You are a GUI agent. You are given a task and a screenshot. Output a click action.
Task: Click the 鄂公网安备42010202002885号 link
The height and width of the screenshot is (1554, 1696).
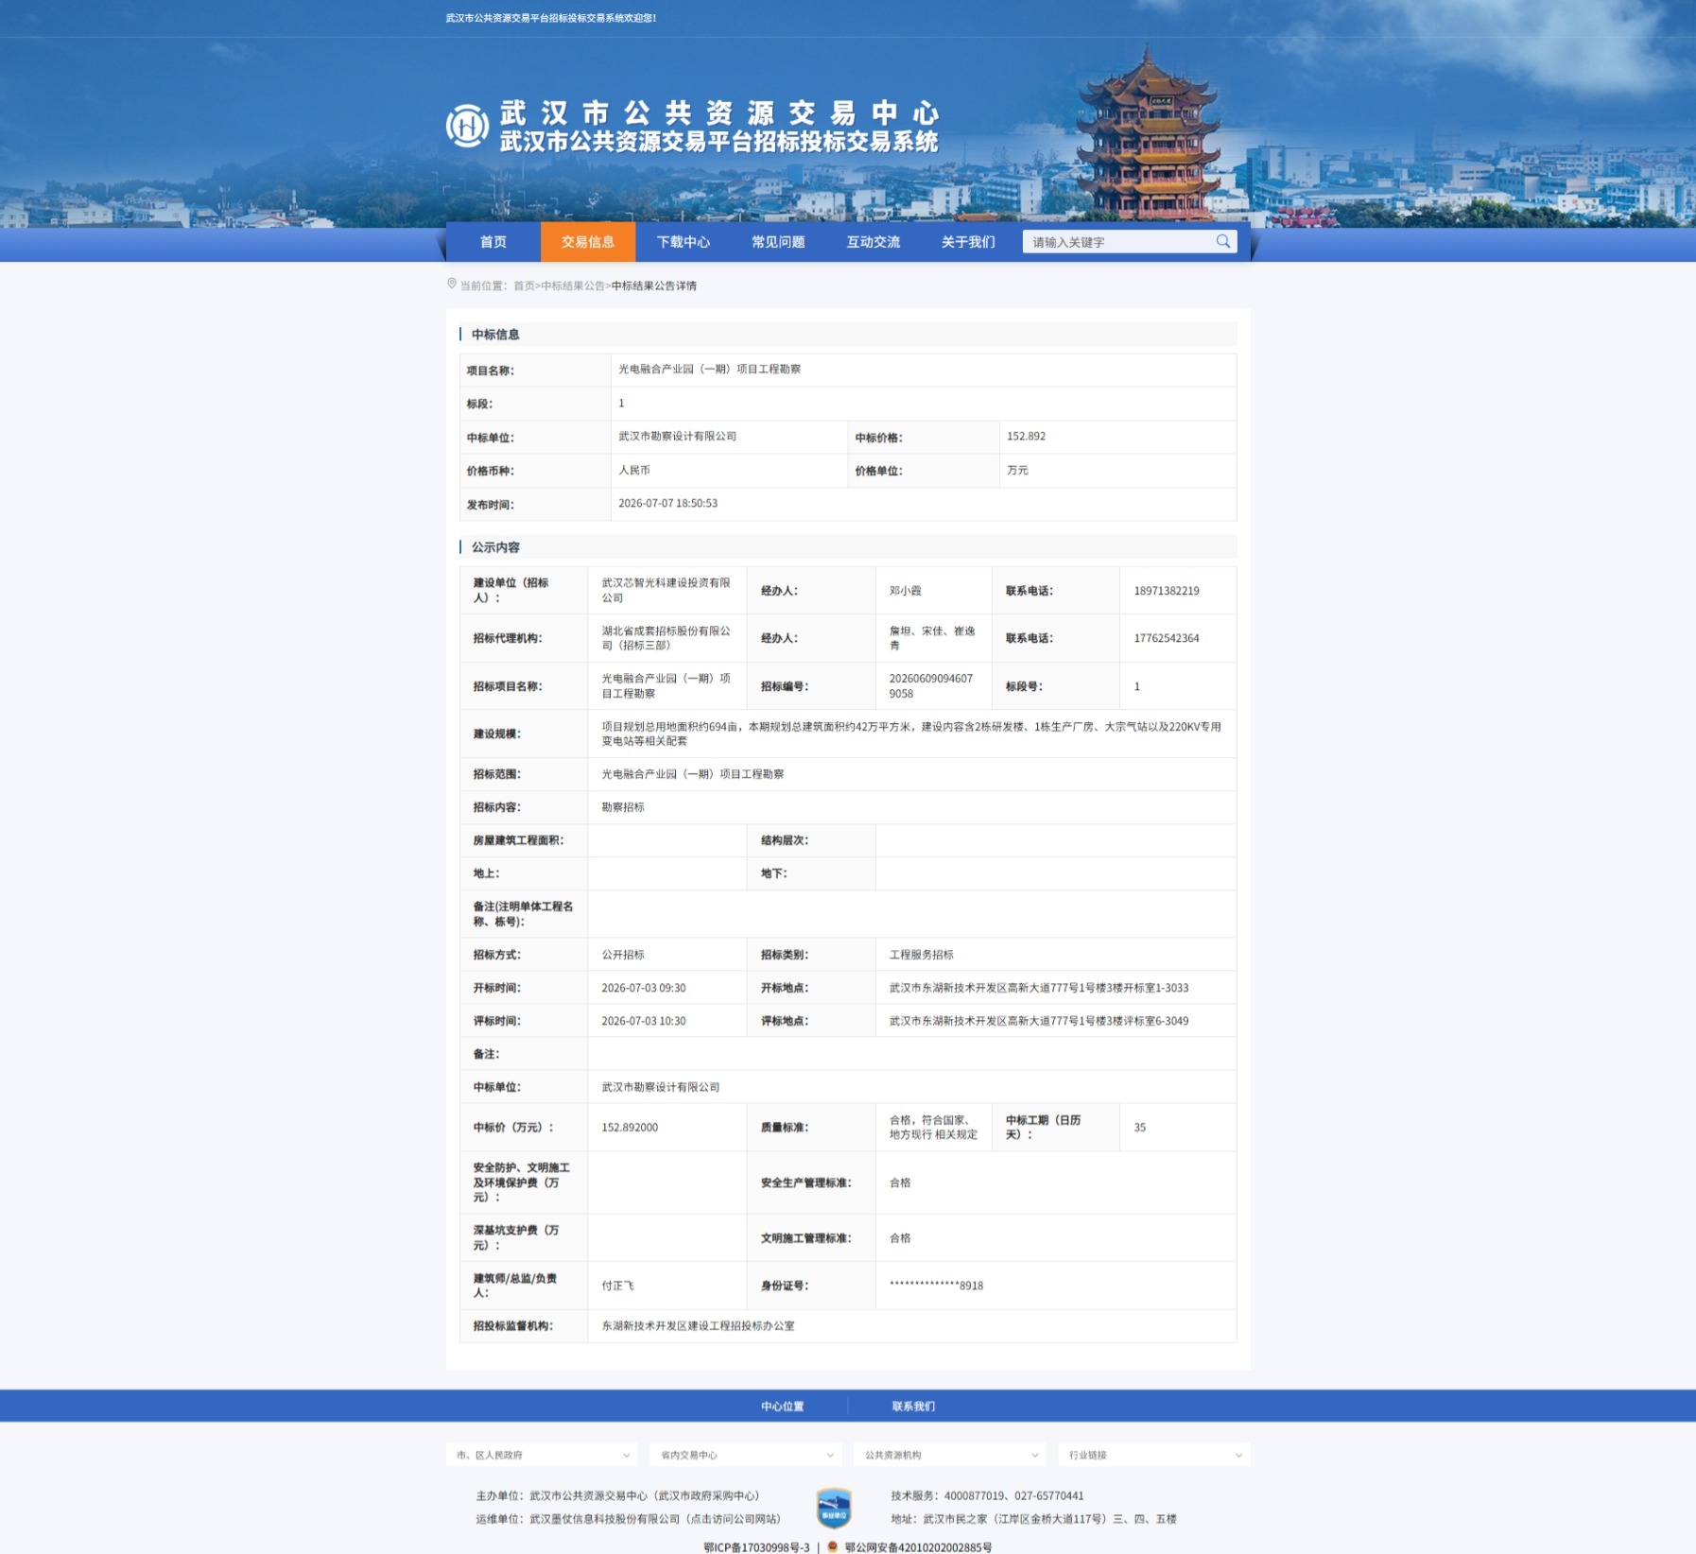click(x=918, y=1547)
